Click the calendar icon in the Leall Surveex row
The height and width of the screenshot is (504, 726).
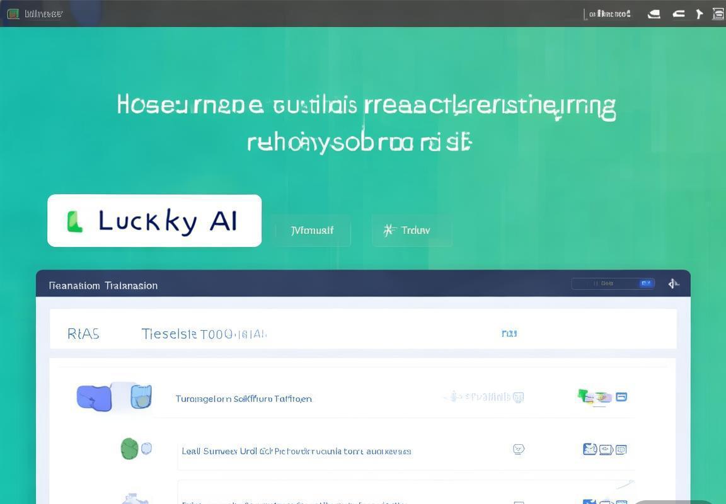[x=621, y=449]
